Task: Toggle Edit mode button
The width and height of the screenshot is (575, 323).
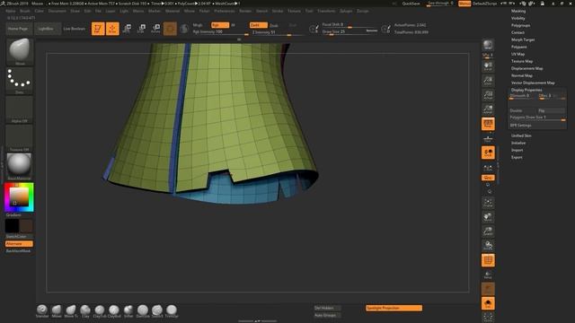Action: tap(98, 29)
